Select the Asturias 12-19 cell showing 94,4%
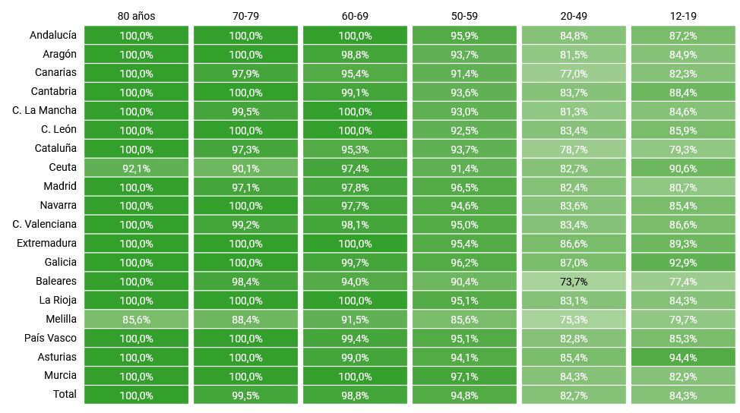Viewport: 740px width, 413px height. click(x=683, y=358)
